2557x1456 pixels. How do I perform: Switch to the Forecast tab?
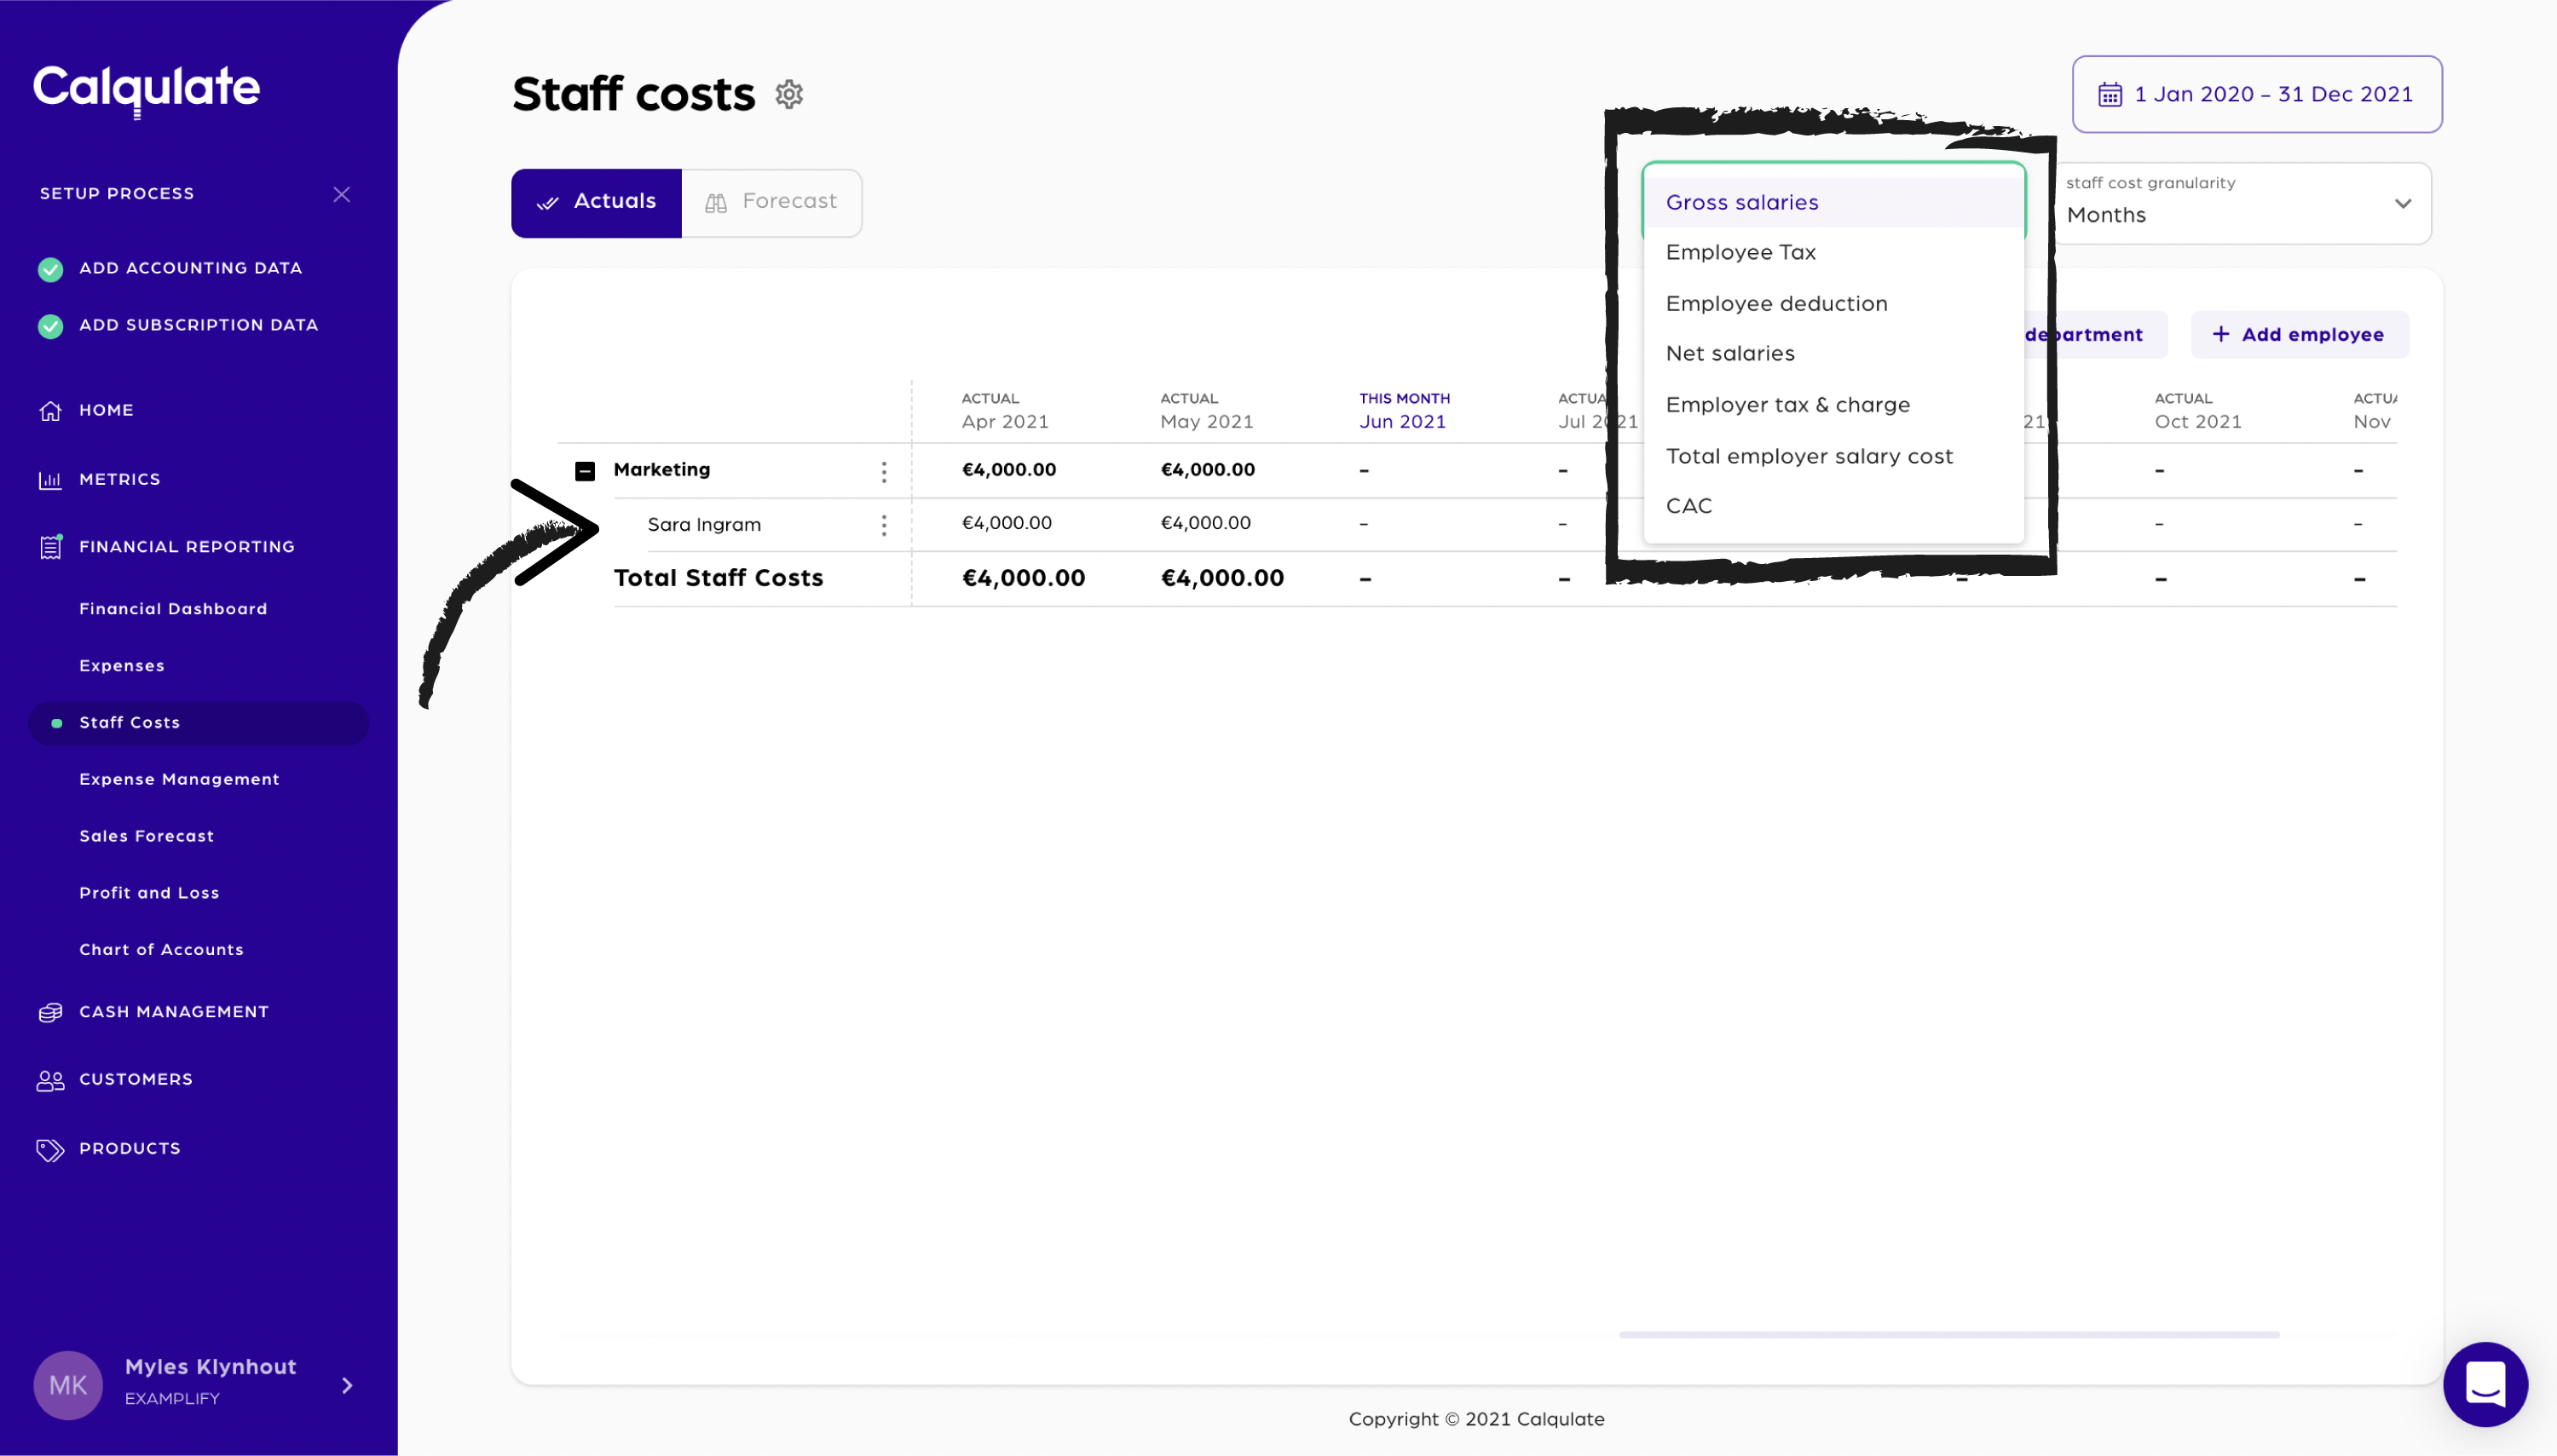click(x=771, y=202)
